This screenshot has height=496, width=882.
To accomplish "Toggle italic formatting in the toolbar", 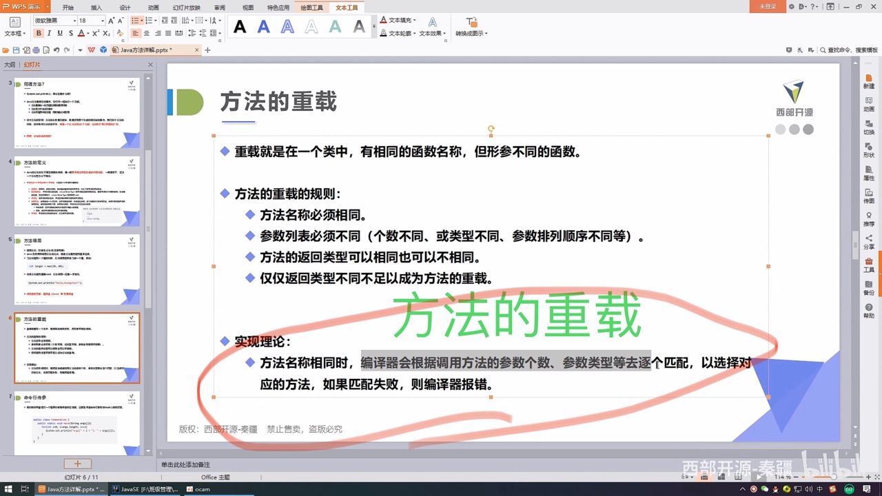I will click(x=50, y=32).
